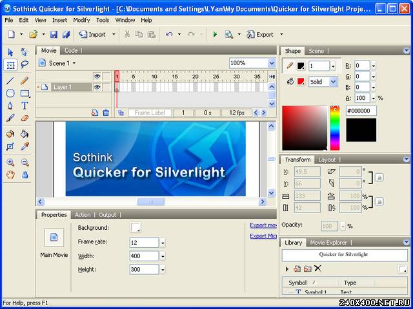Select the Text tool

coord(25,106)
